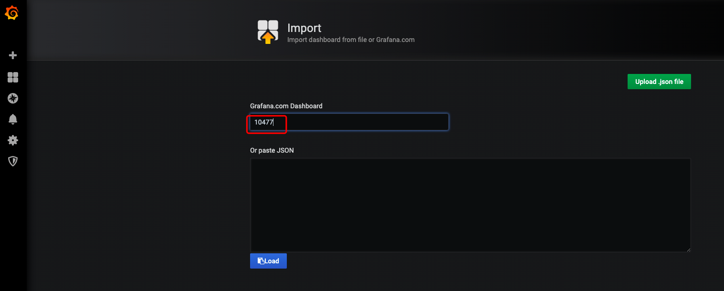
Task: Click the 'Grafana.com Dashboard' label
Action: coord(286,106)
